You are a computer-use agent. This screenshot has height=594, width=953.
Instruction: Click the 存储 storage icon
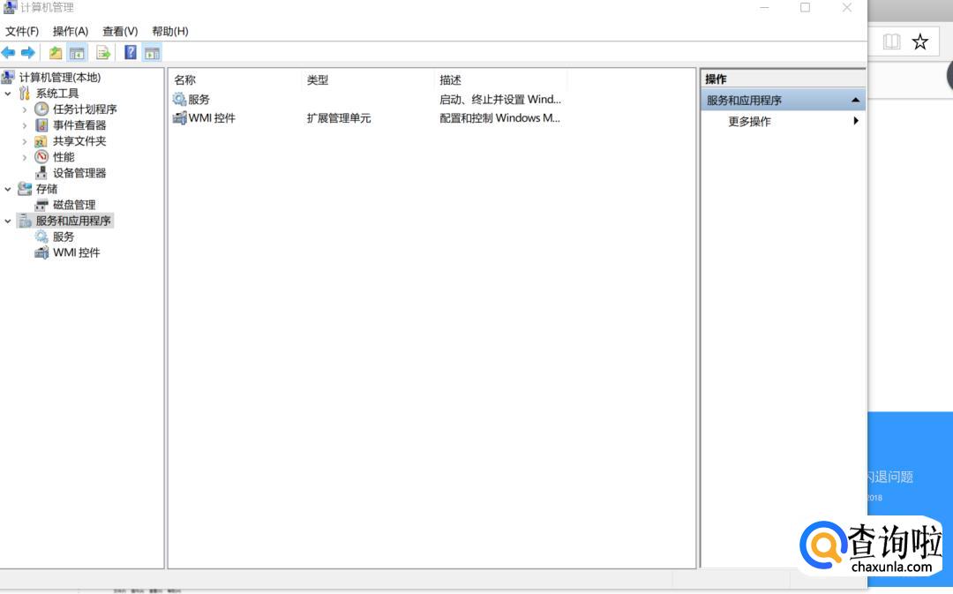coord(25,189)
